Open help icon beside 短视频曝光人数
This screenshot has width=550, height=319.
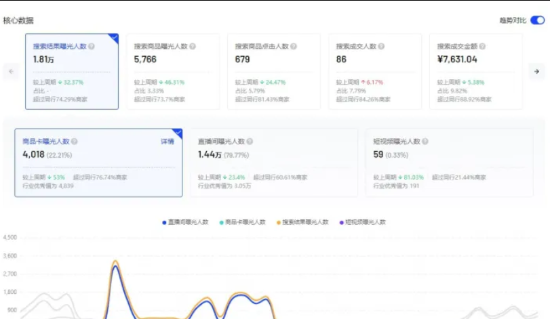425,142
